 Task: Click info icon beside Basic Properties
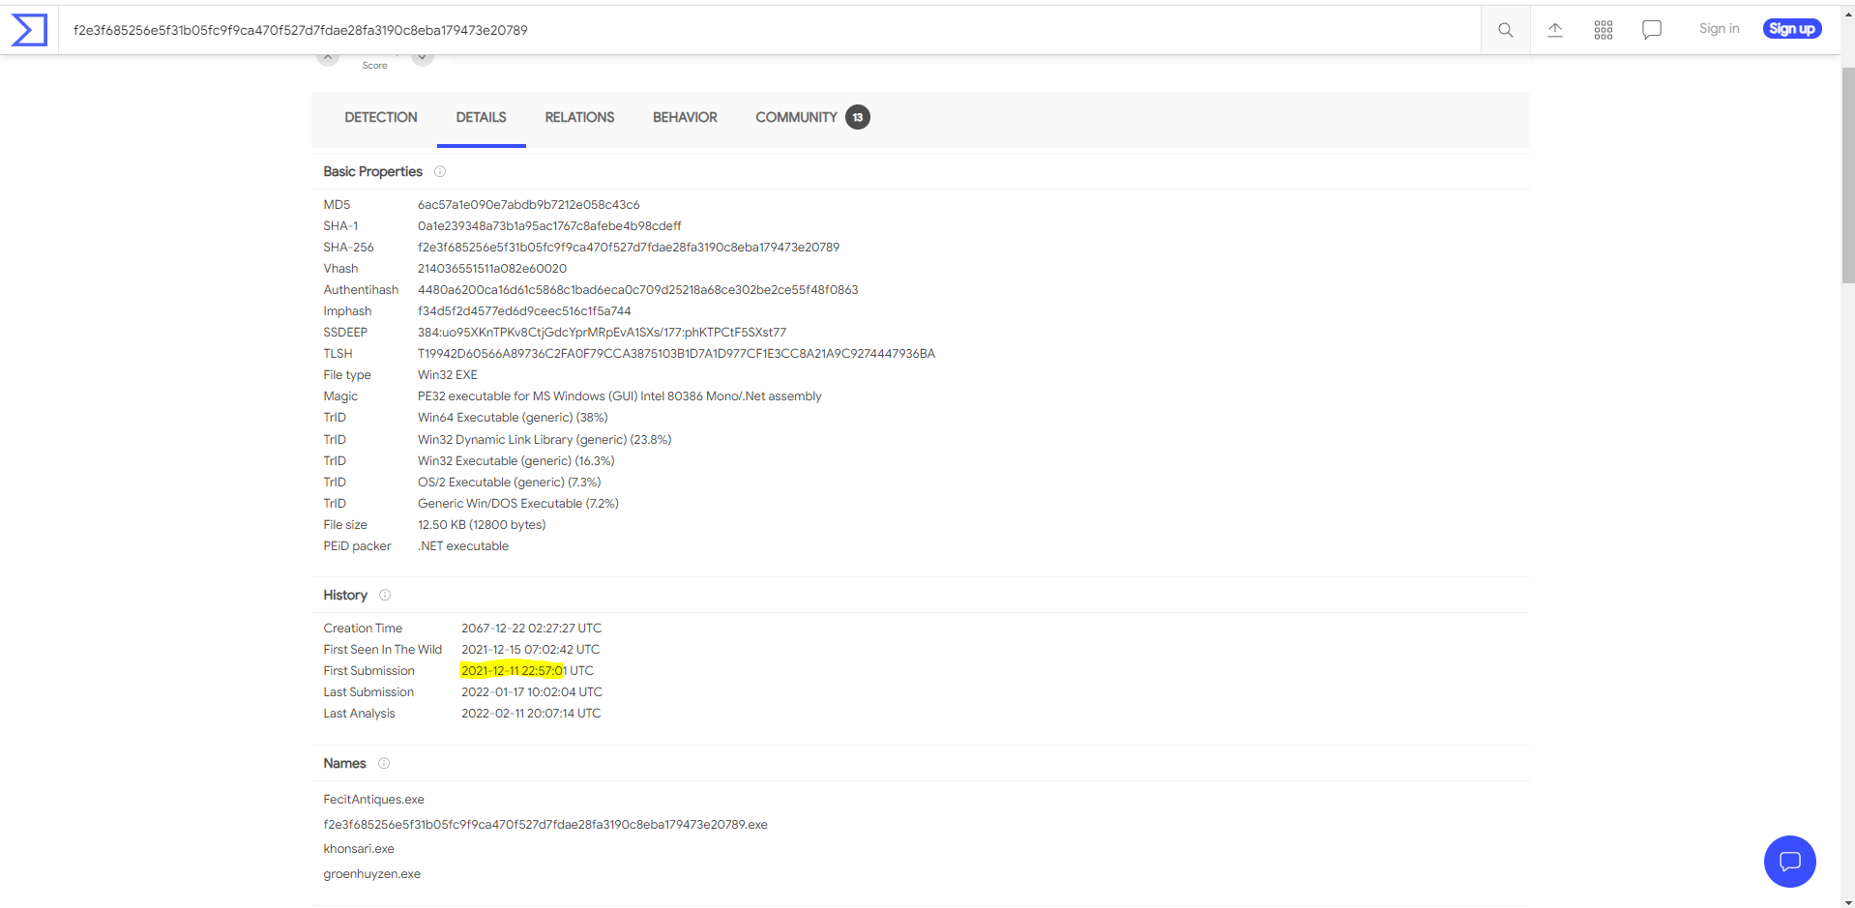click(440, 172)
